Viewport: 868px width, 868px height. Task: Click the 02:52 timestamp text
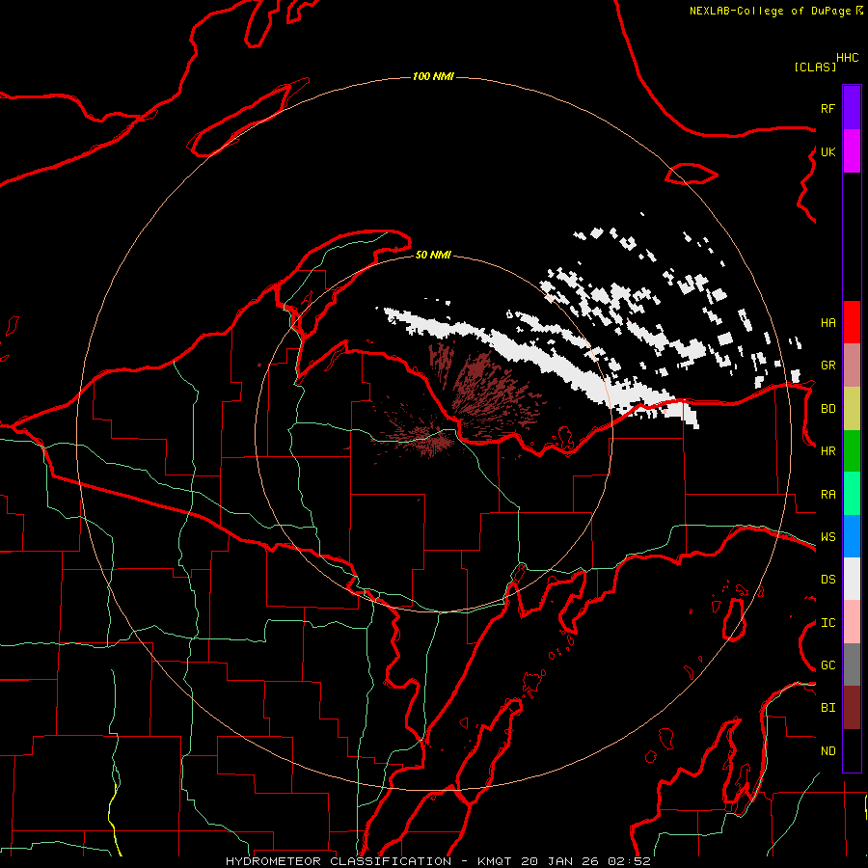pos(630,861)
